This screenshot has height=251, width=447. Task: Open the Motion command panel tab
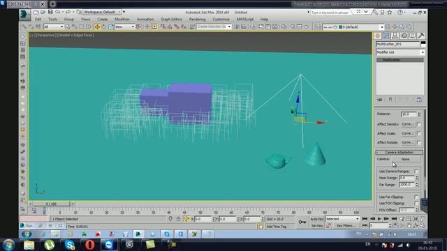click(404, 36)
